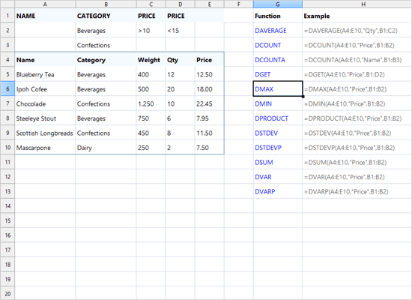The image size is (412, 300).
Task: Select column A header
Action: 45,4
